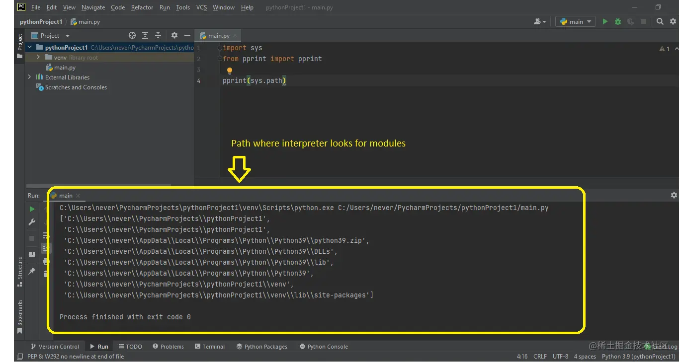Screen dimensions: 680x362
Task: Toggle the Bookmarks tool window sidebar
Action: pyautogui.click(x=19, y=313)
